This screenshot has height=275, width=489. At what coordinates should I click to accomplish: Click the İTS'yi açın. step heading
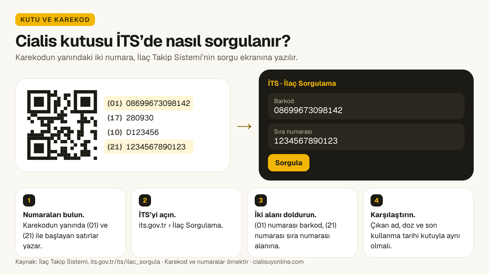[x=157, y=215]
